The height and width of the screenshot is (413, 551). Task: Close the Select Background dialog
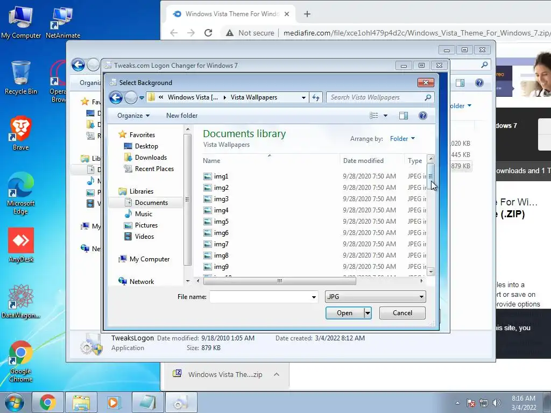(x=426, y=82)
